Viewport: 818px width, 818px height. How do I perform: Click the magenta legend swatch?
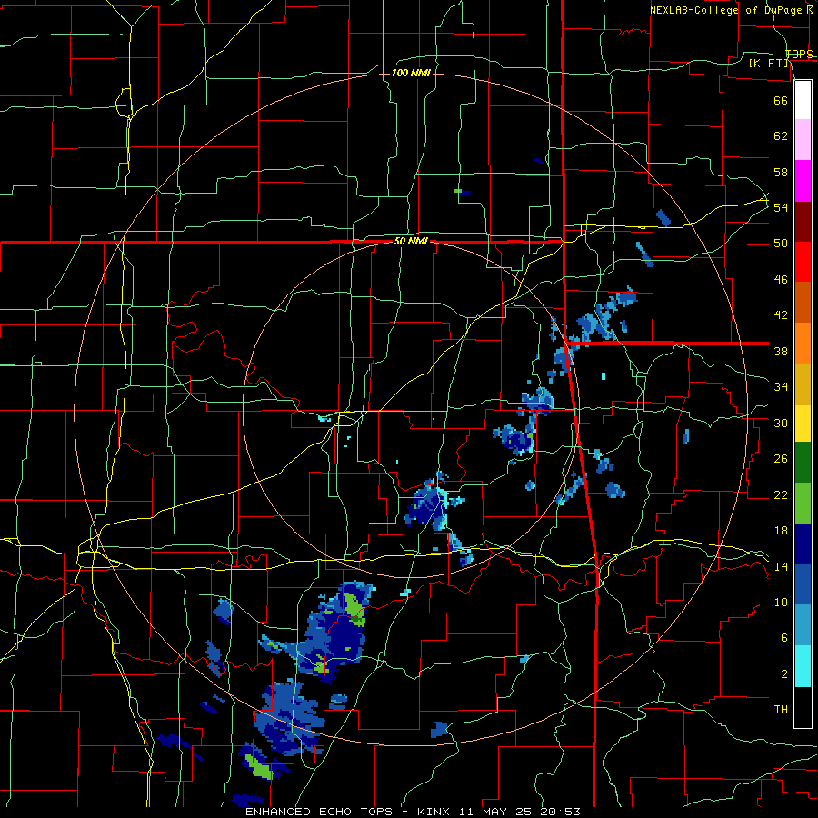803,181
